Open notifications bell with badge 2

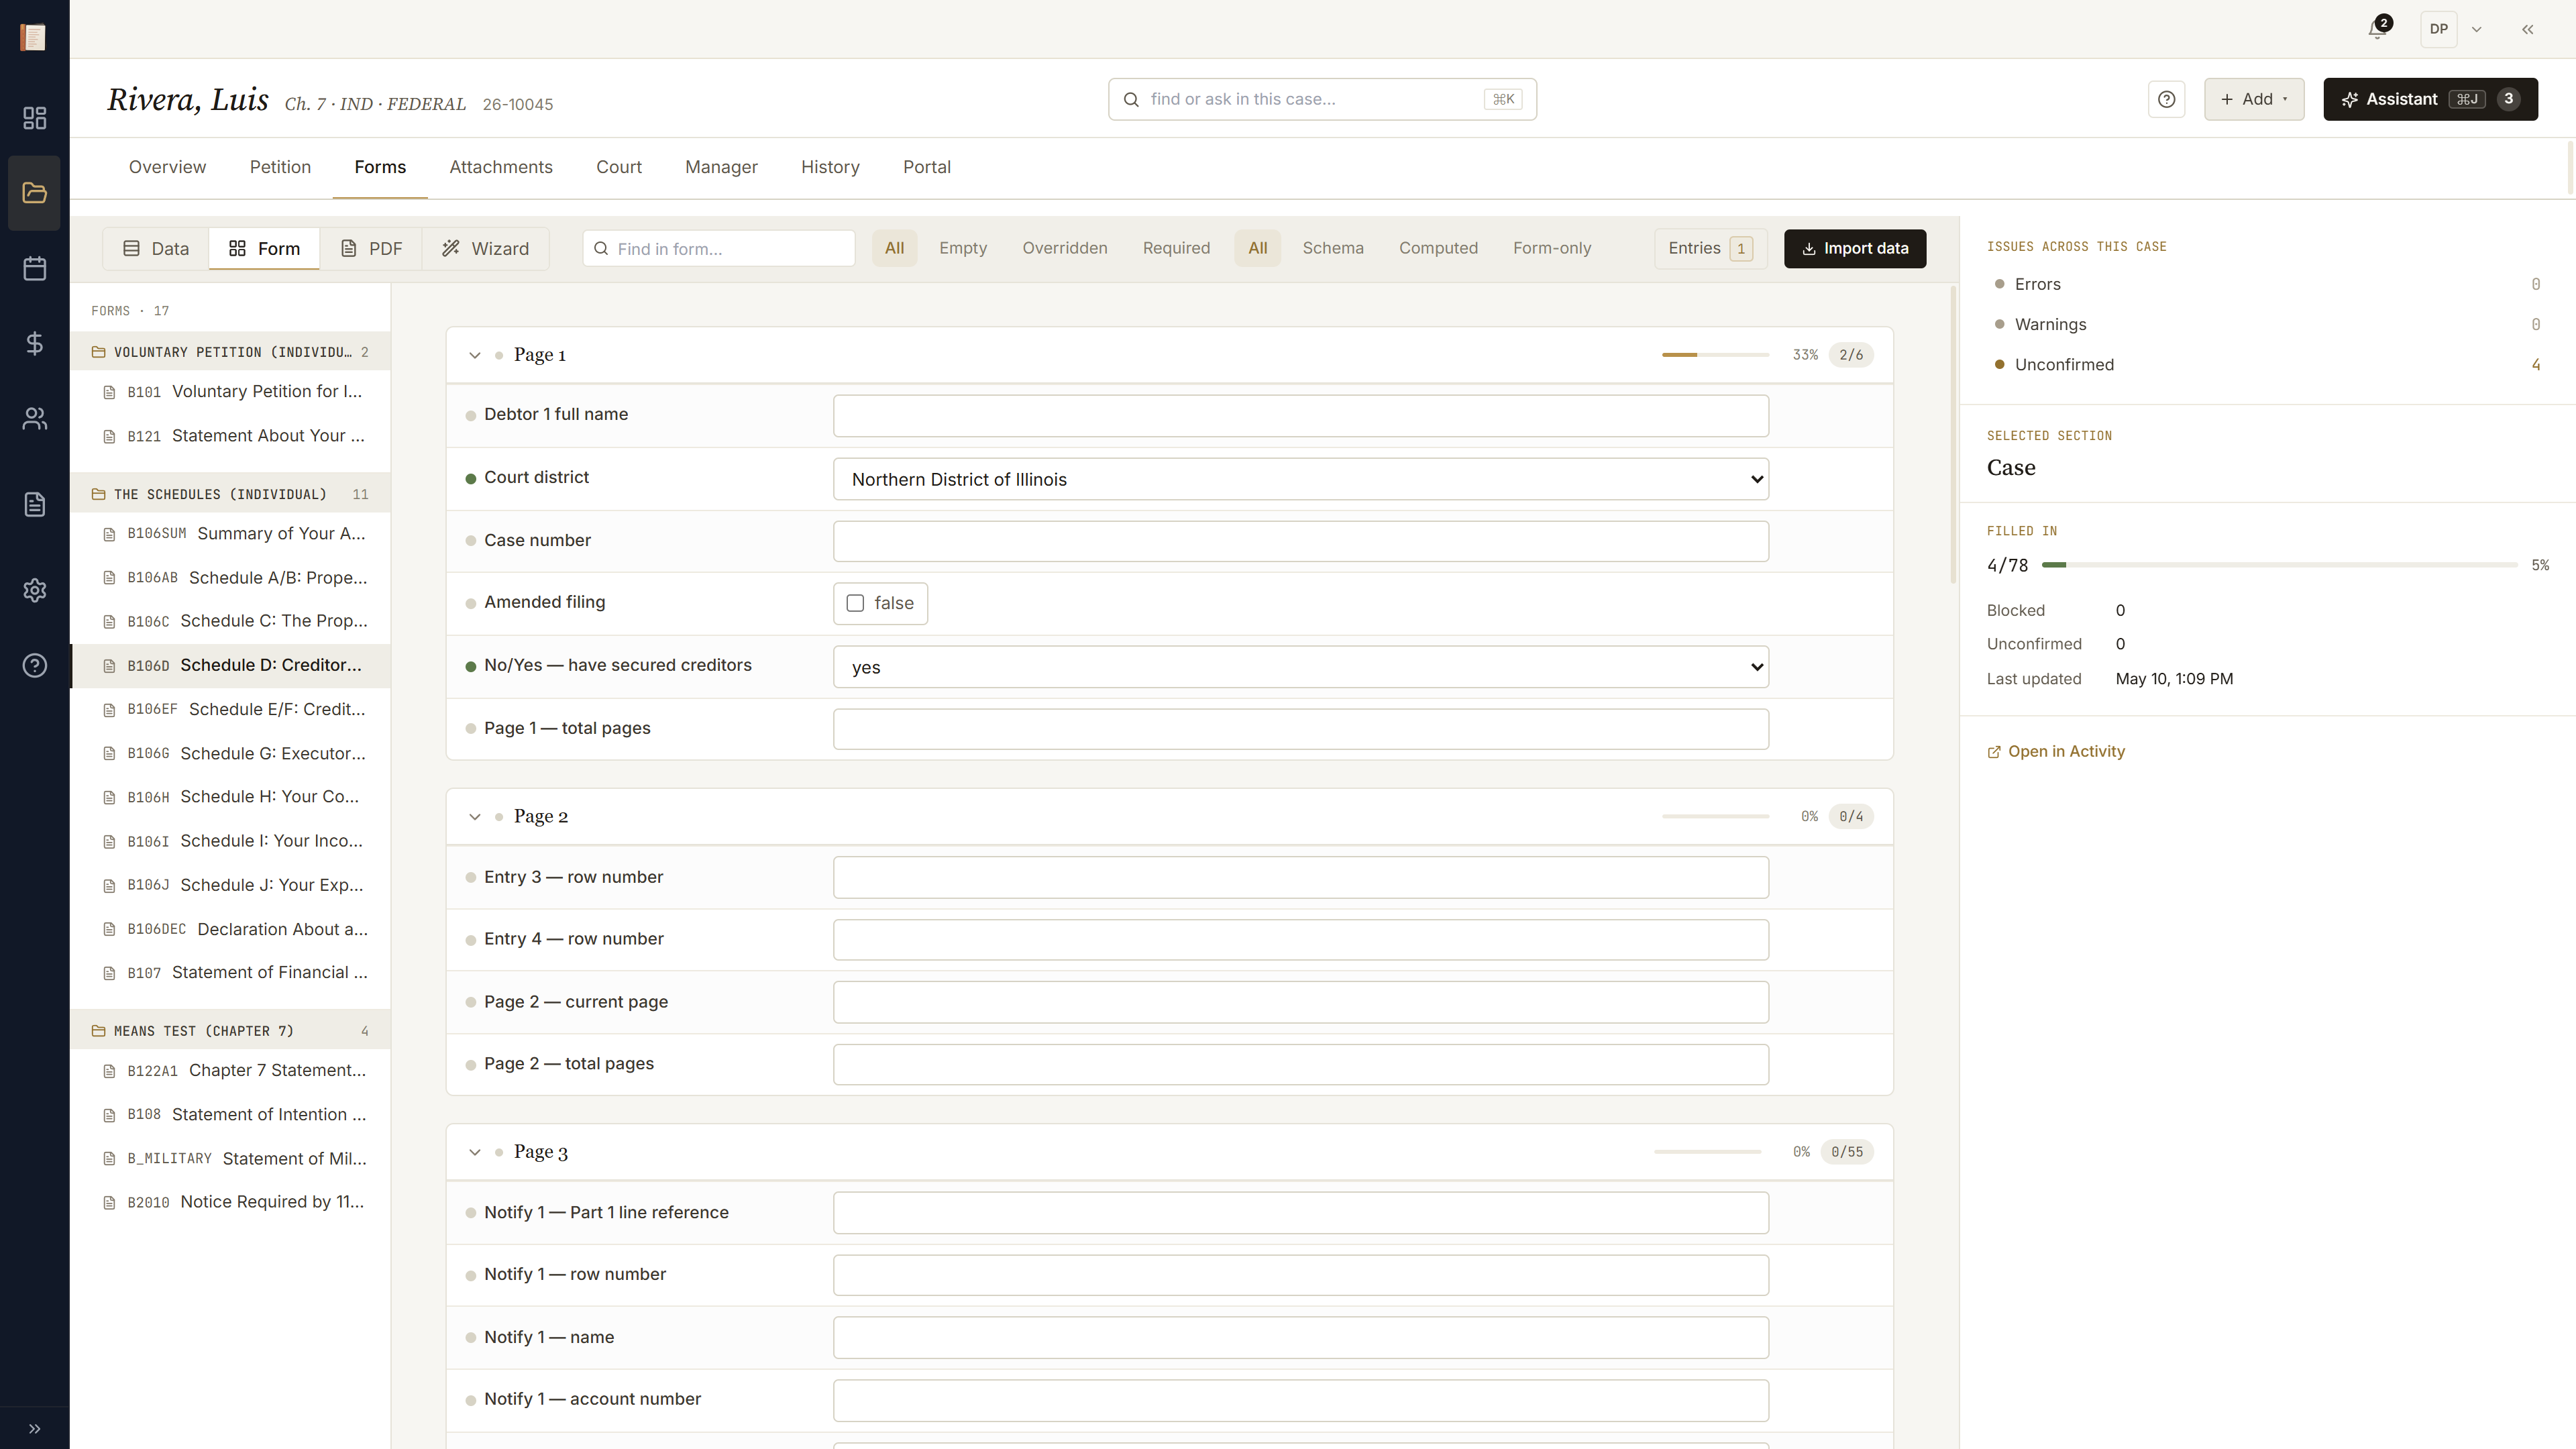[2378, 29]
